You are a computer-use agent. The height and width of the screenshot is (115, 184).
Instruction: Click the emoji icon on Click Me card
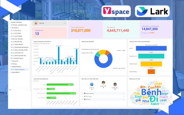tap(36, 23)
